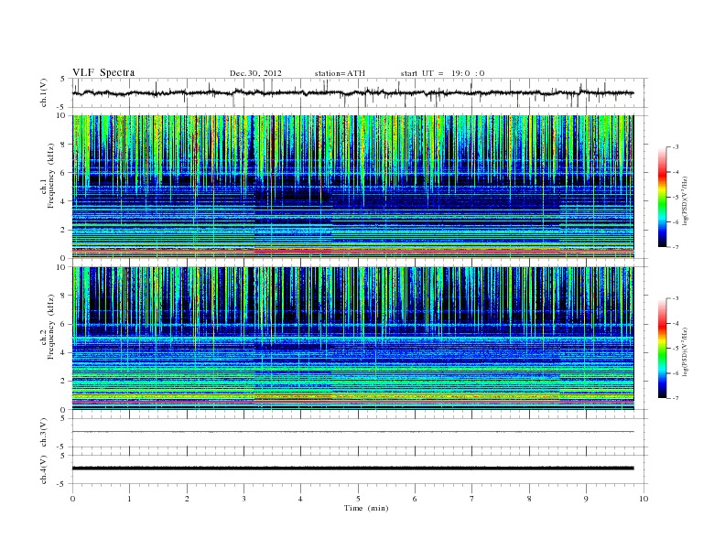
Task: Click time axis tick label "1"
Action: tap(129, 499)
